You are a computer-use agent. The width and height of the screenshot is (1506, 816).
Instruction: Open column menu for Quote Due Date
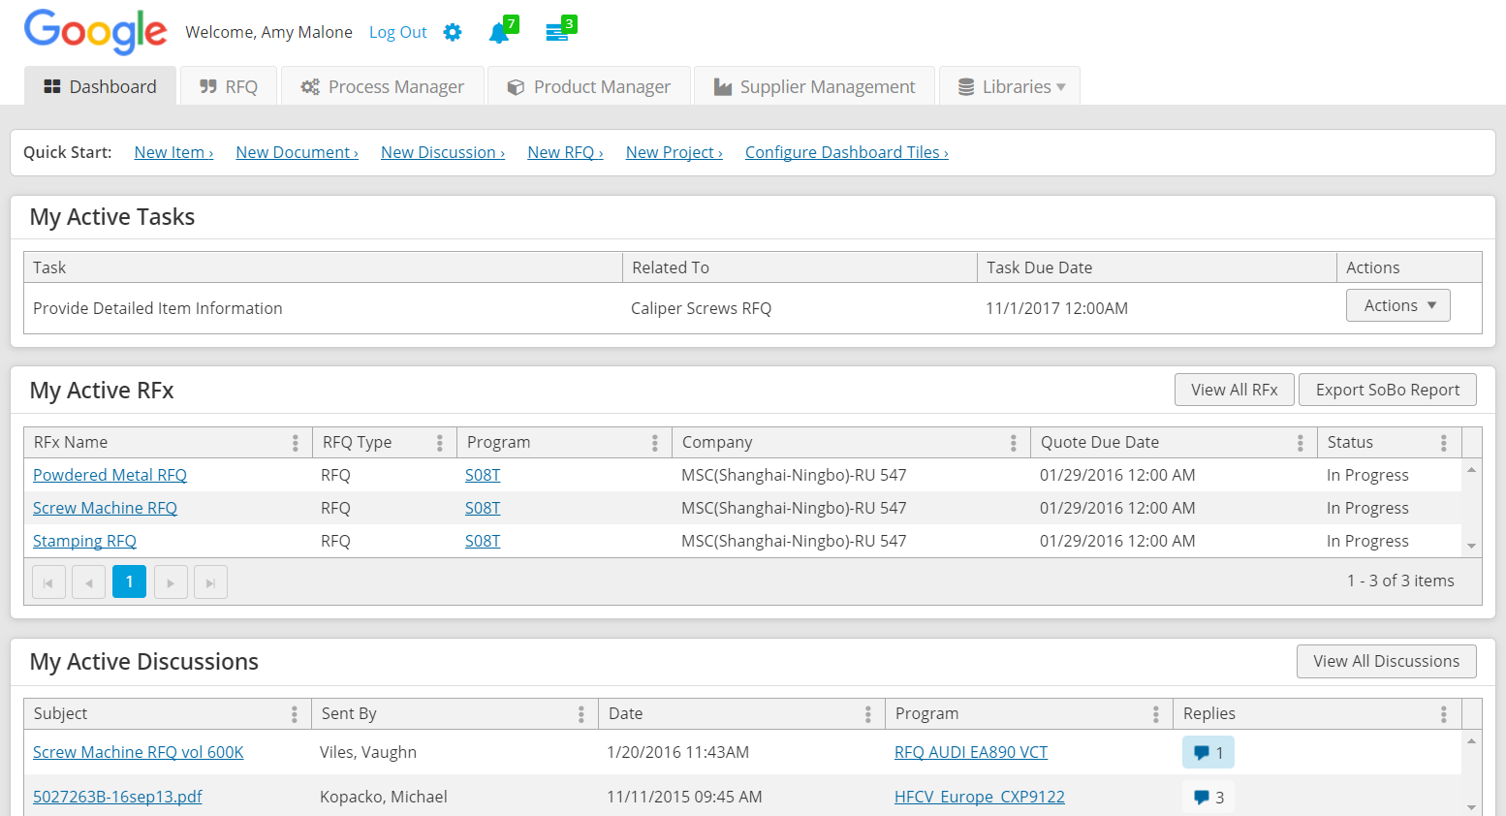point(1300,443)
